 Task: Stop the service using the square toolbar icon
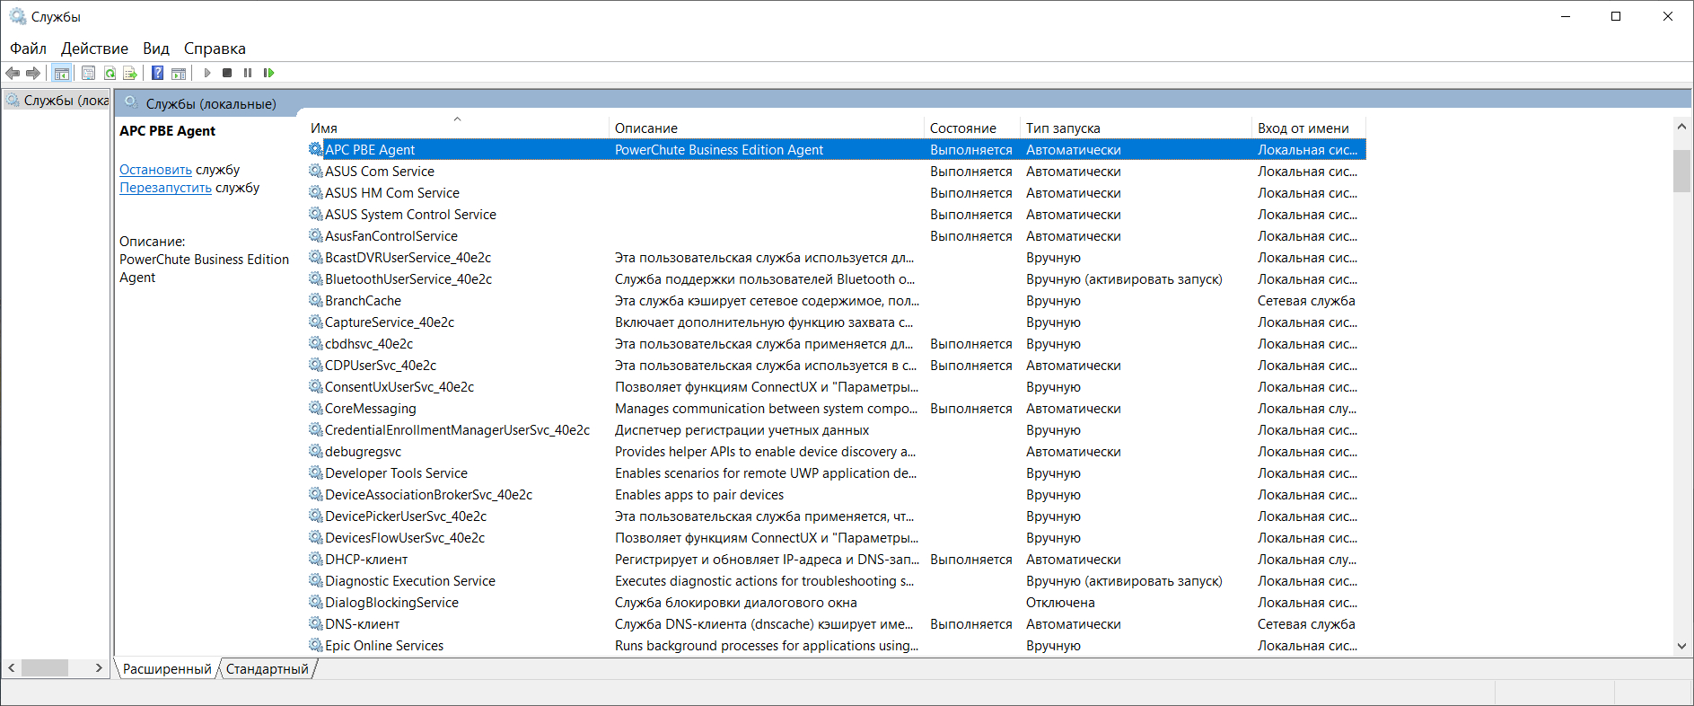pyautogui.click(x=227, y=73)
